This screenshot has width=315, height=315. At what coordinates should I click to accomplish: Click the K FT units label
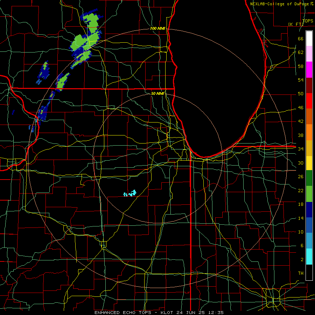pyautogui.click(x=296, y=24)
